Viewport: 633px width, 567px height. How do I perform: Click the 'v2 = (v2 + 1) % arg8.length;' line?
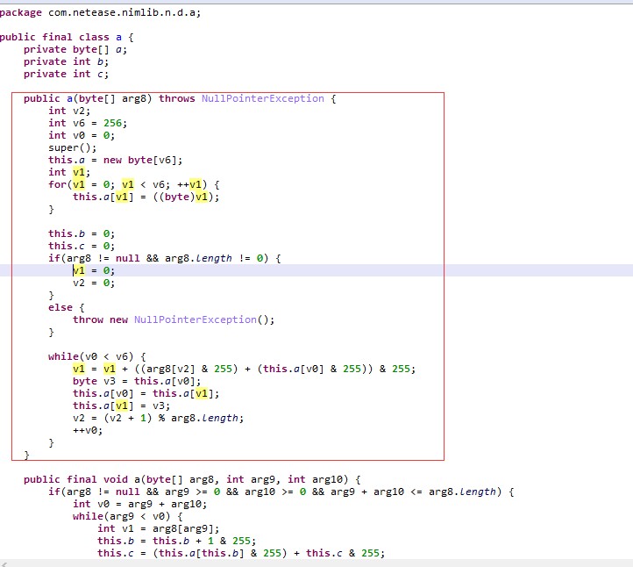158,418
